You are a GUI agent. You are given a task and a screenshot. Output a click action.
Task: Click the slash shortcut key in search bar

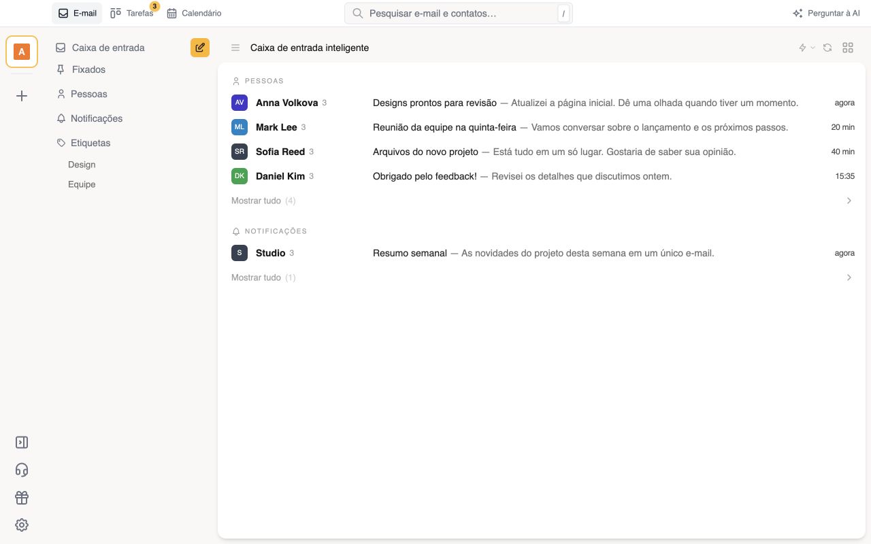563,14
